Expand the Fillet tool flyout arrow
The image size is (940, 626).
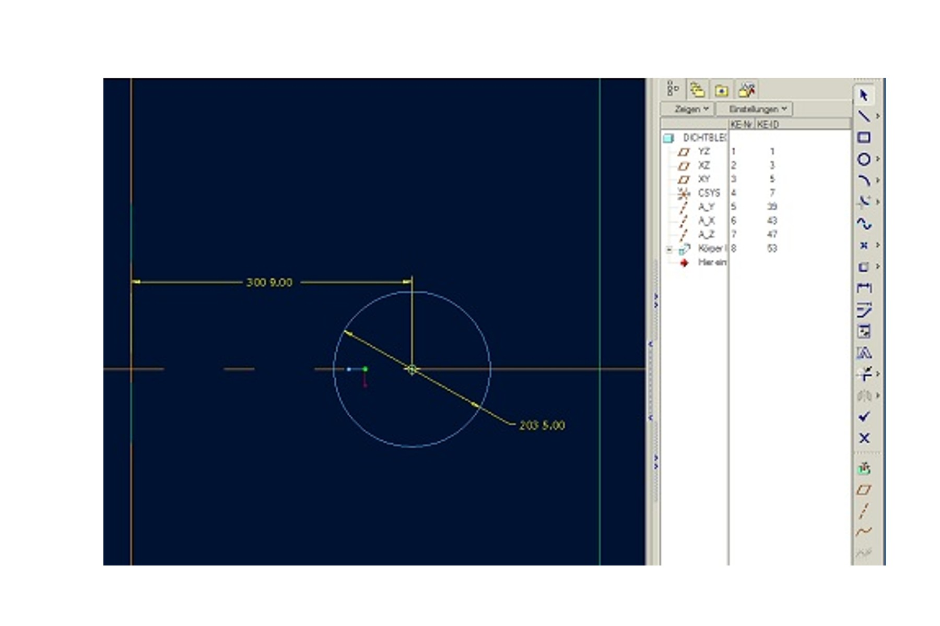[878, 202]
